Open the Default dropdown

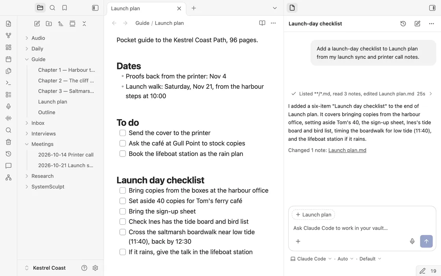coord(370,259)
